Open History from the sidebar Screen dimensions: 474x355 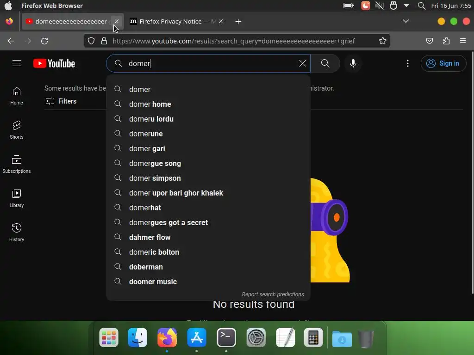17,233
